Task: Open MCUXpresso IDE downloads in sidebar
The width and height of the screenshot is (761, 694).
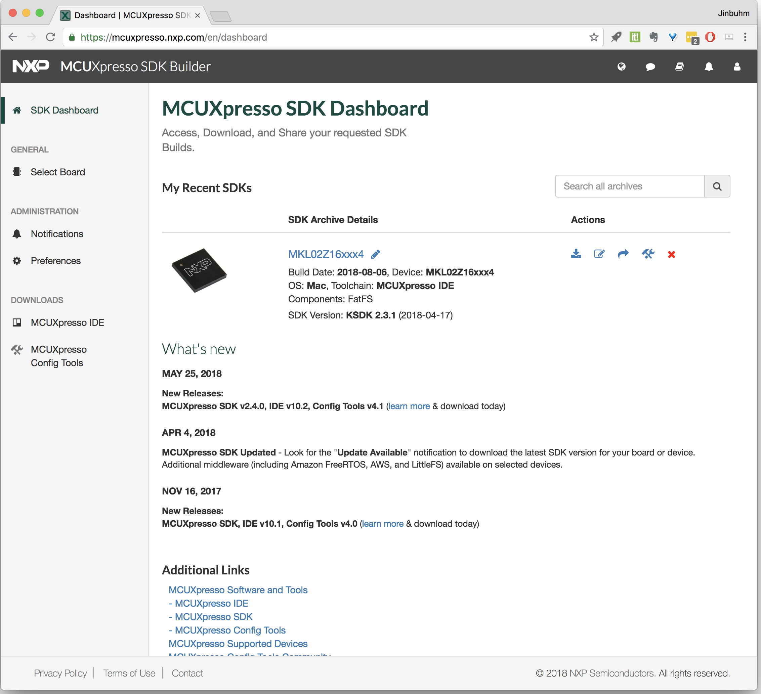Action: (67, 323)
